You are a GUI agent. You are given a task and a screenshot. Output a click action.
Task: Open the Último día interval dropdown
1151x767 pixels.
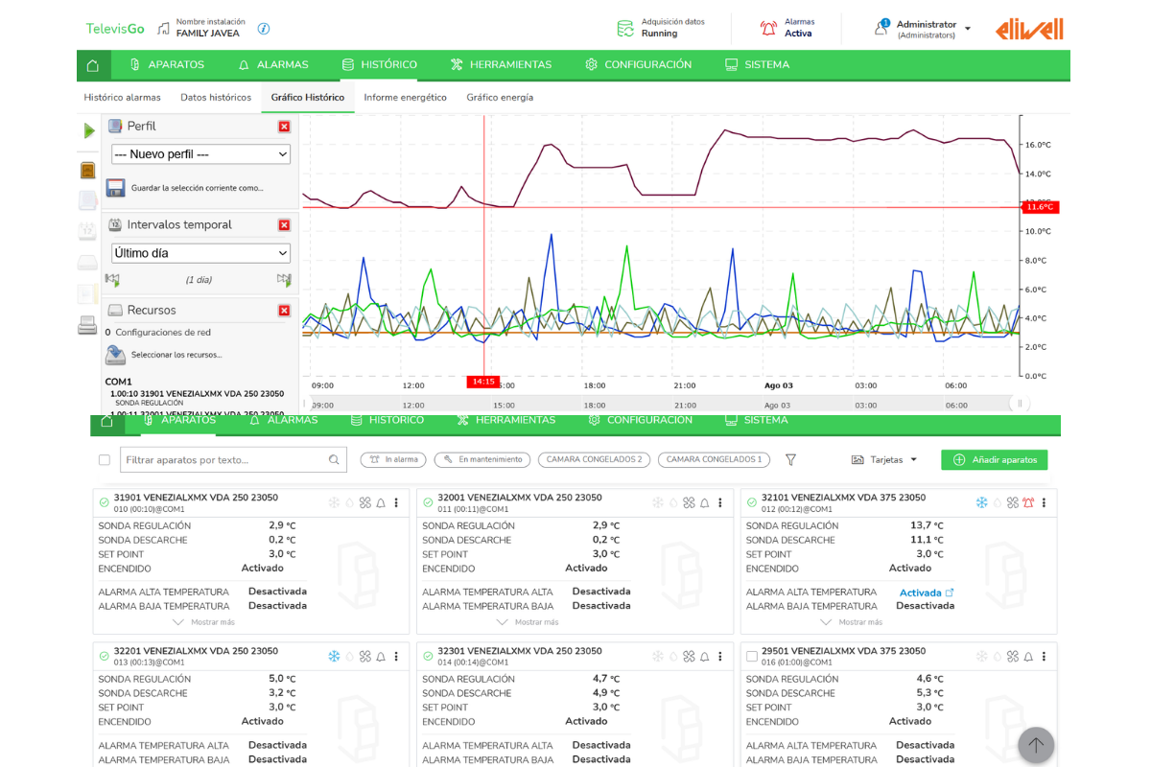200,253
